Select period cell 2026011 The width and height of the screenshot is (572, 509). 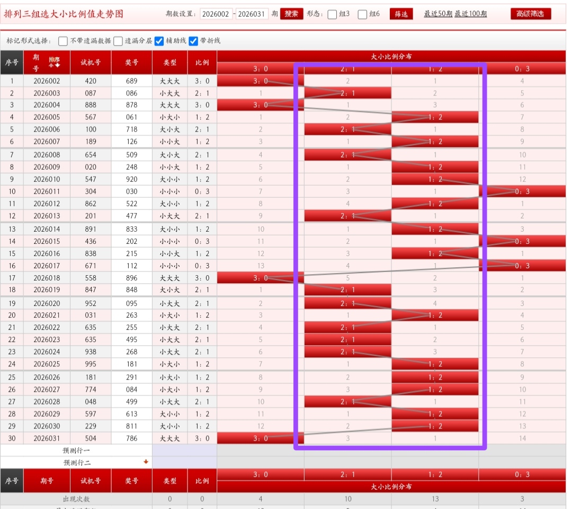[47, 191]
